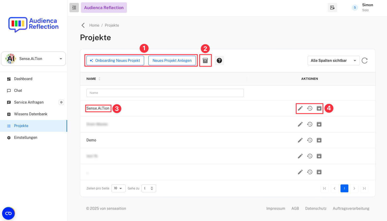The image size is (387, 221).
Task: Collapse the sidebar with the hamburger icon
Action: click(74, 7)
